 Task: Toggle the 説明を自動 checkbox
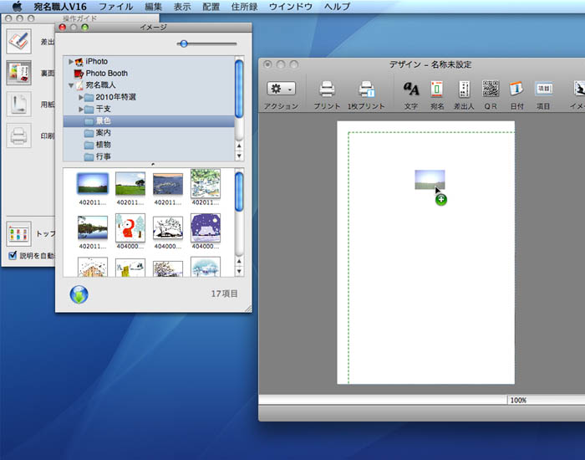pyautogui.click(x=13, y=255)
